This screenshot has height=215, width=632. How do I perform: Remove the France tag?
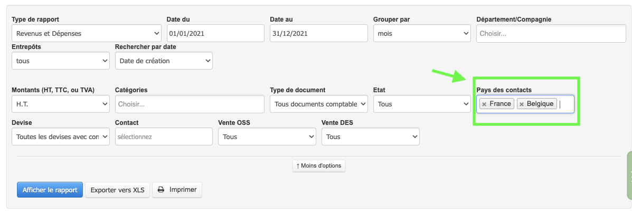pos(484,104)
